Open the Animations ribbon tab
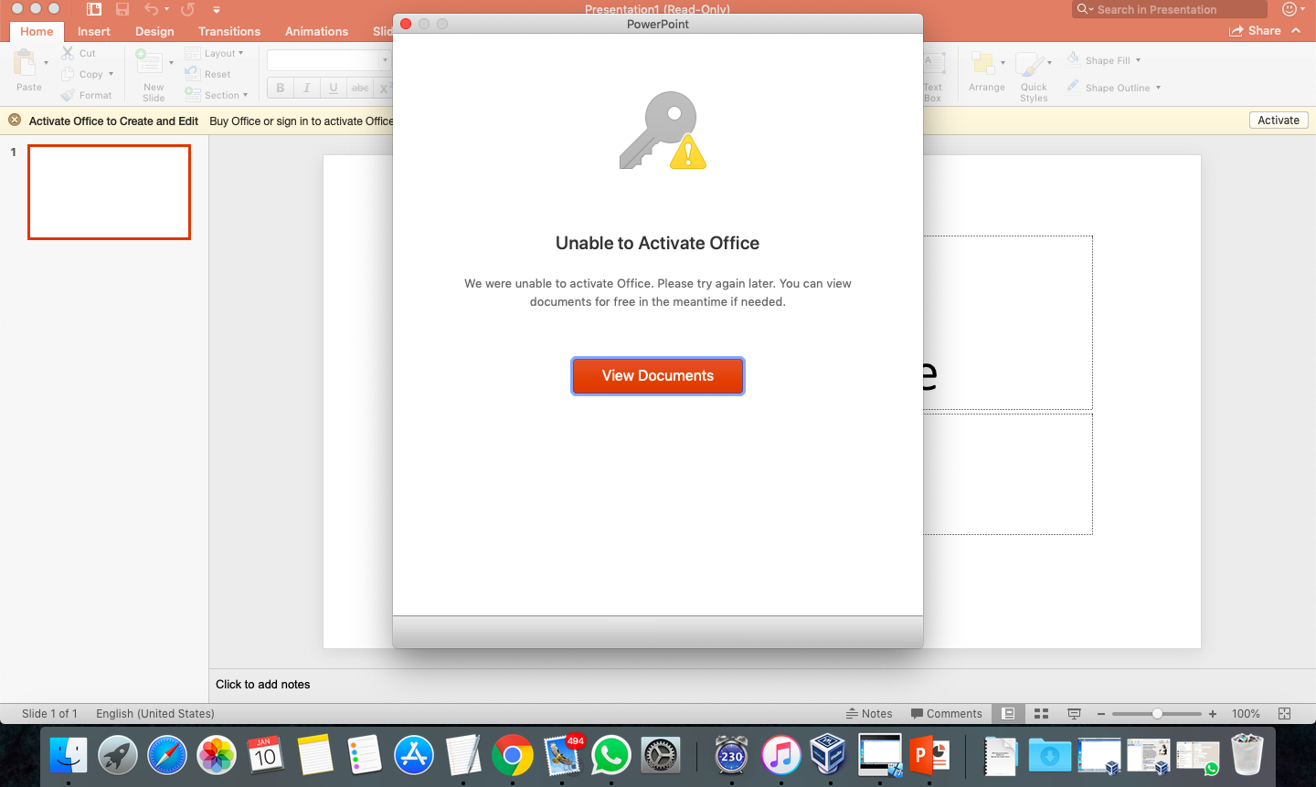 316,31
